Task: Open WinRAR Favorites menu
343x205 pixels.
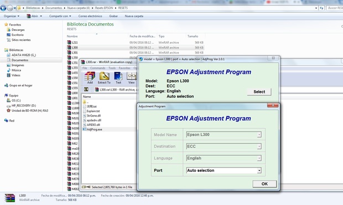Action: [x=124, y=68]
